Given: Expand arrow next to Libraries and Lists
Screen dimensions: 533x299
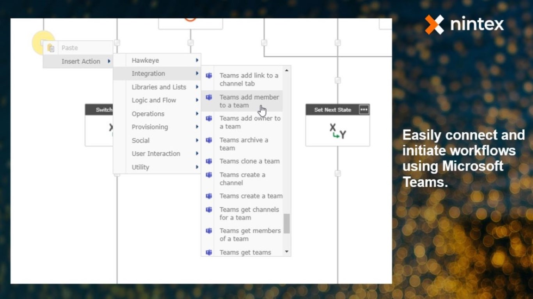Looking at the screenshot, I should [x=197, y=87].
